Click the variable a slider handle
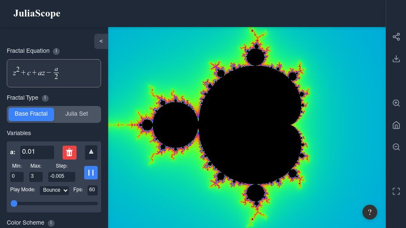Screen dimensions: 406x228 point(14,204)
